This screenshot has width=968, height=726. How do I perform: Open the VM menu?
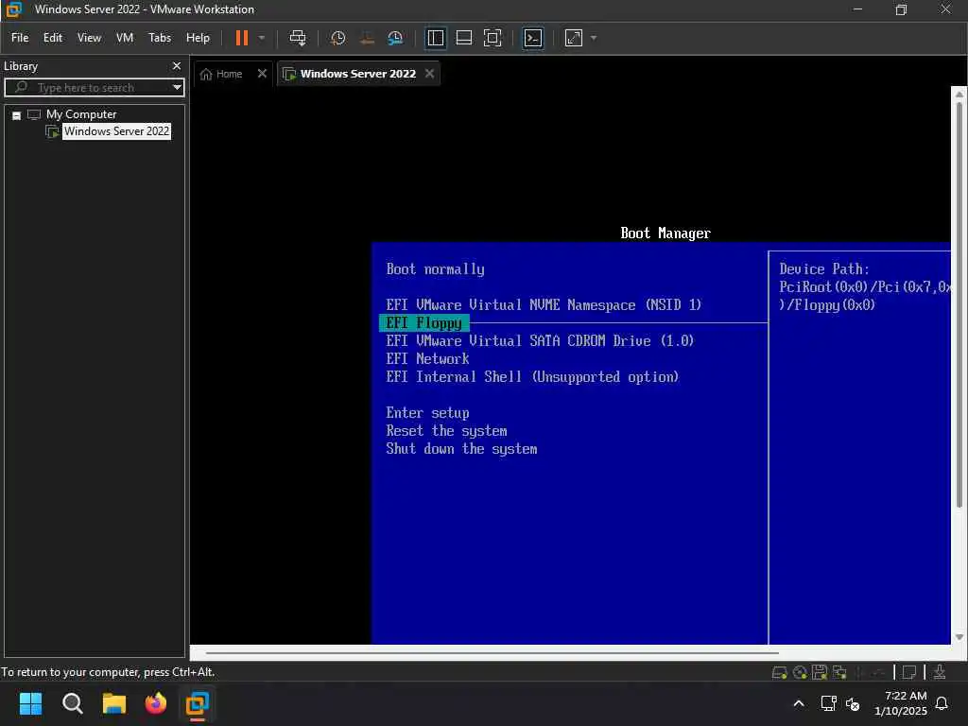point(125,38)
